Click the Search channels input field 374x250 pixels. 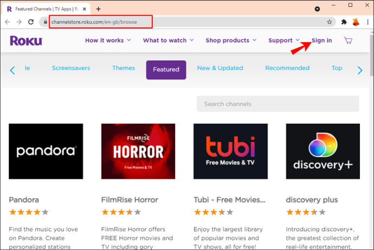pos(278,104)
